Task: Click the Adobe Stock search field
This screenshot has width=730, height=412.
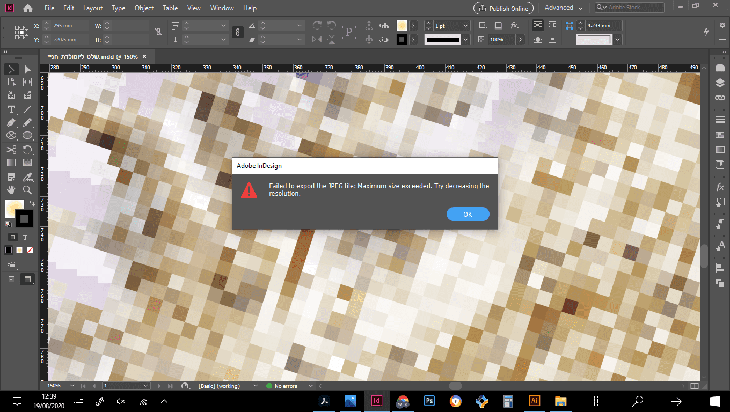Action: (629, 8)
